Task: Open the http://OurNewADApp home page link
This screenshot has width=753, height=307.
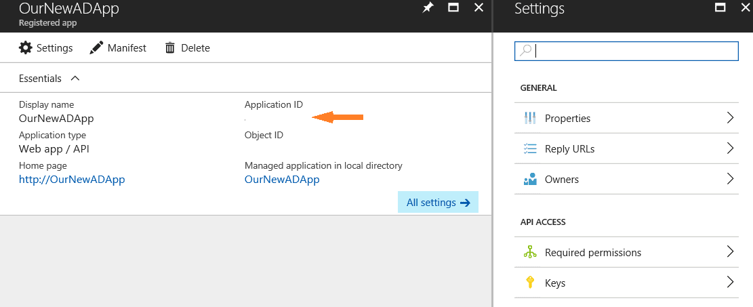Action: [72, 180]
